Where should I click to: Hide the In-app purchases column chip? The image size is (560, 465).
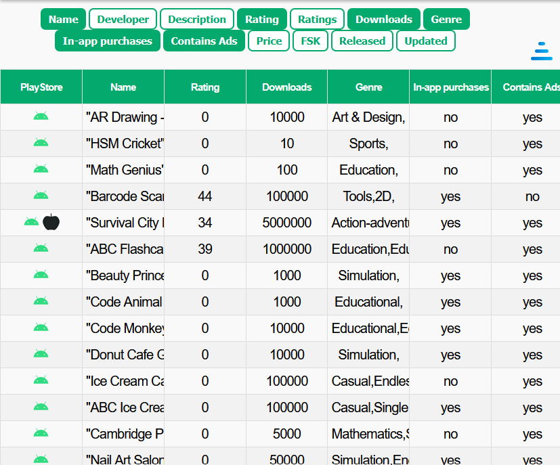click(107, 41)
